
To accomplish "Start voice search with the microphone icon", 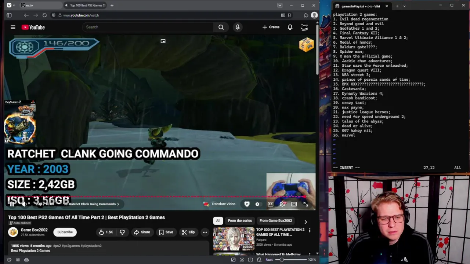I will [x=238, y=27].
